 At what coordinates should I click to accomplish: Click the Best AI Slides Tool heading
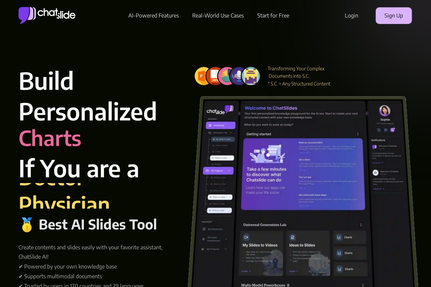98,224
